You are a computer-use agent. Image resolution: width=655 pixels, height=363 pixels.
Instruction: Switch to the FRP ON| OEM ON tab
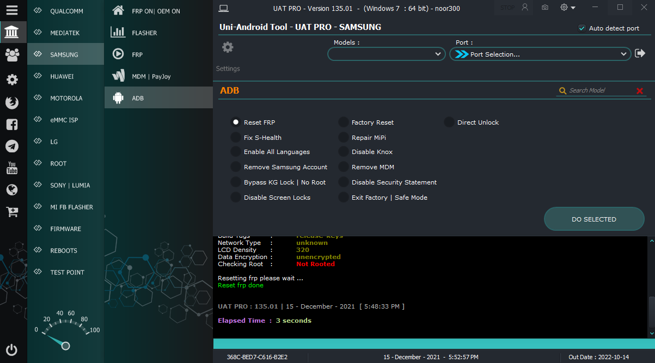pyautogui.click(x=158, y=11)
